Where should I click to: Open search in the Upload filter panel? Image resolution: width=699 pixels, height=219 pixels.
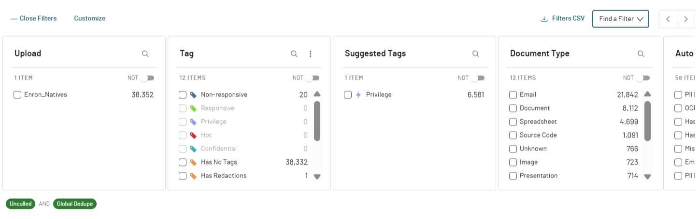(145, 54)
